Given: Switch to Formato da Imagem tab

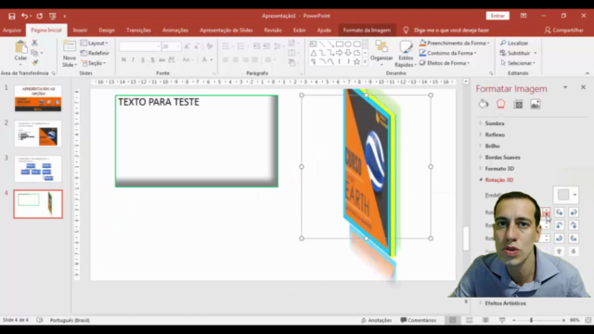Looking at the screenshot, I should pos(367,30).
